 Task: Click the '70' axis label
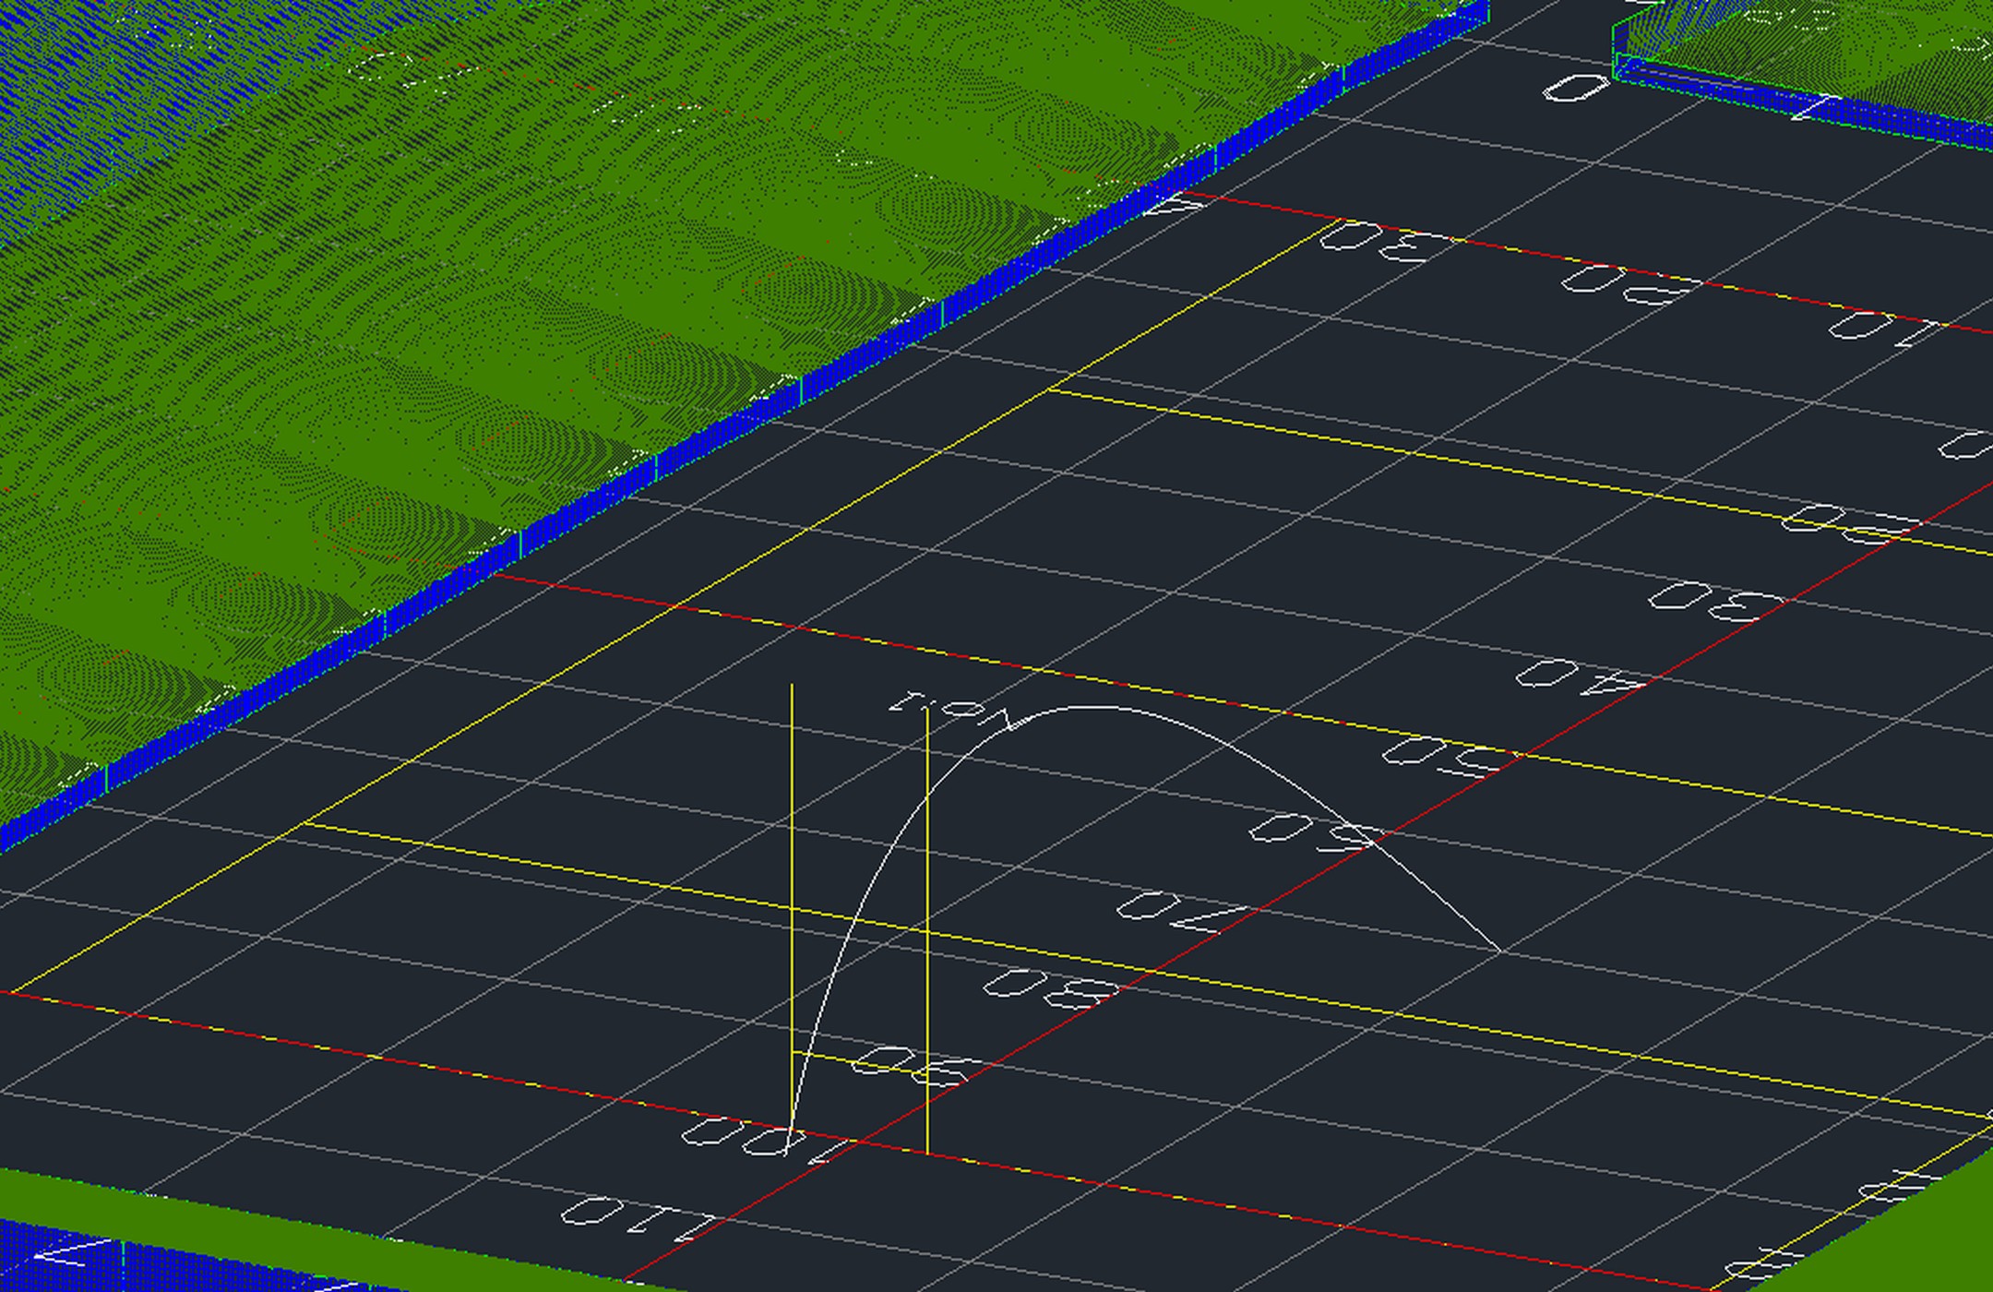pyautogui.click(x=1181, y=912)
